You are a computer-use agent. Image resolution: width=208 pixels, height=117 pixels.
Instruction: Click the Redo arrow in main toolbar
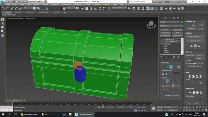click(x=7, y=8)
